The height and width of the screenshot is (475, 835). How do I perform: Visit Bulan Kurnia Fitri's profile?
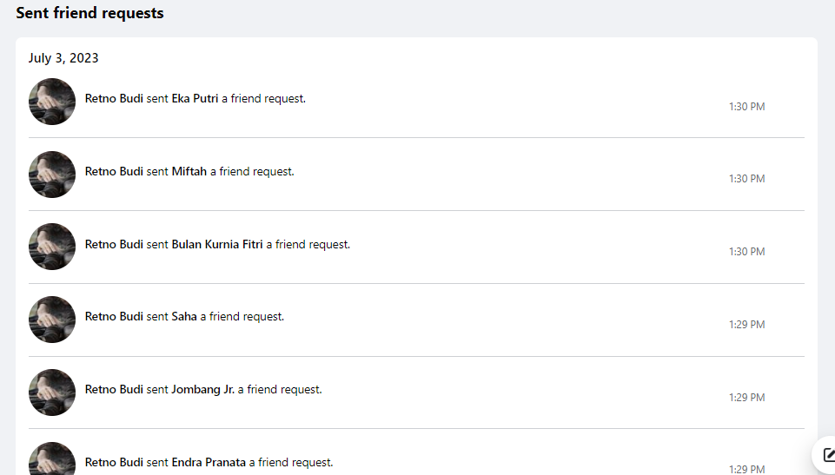tap(217, 245)
